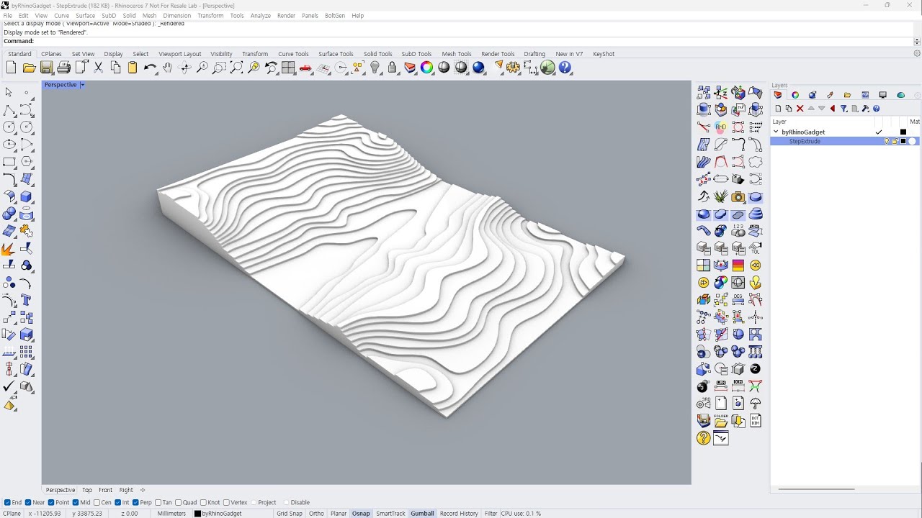The height and width of the screenshot is (518, 922).
Task: Cut selection with scissors icon
Action: point(98,68)
